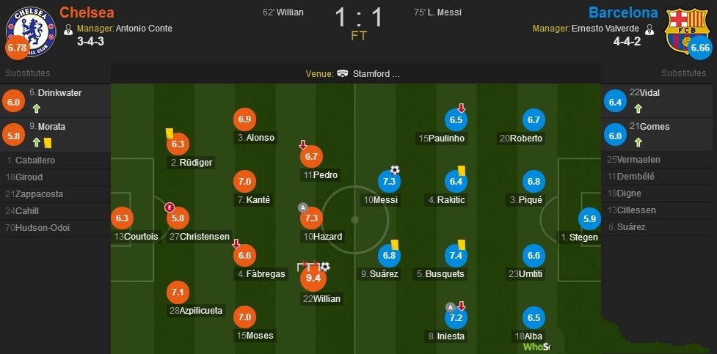The image size is (717, 354).
Task: Click the goal ball icon on Messi
Action: pyautogui.click(x=395, y=169)
